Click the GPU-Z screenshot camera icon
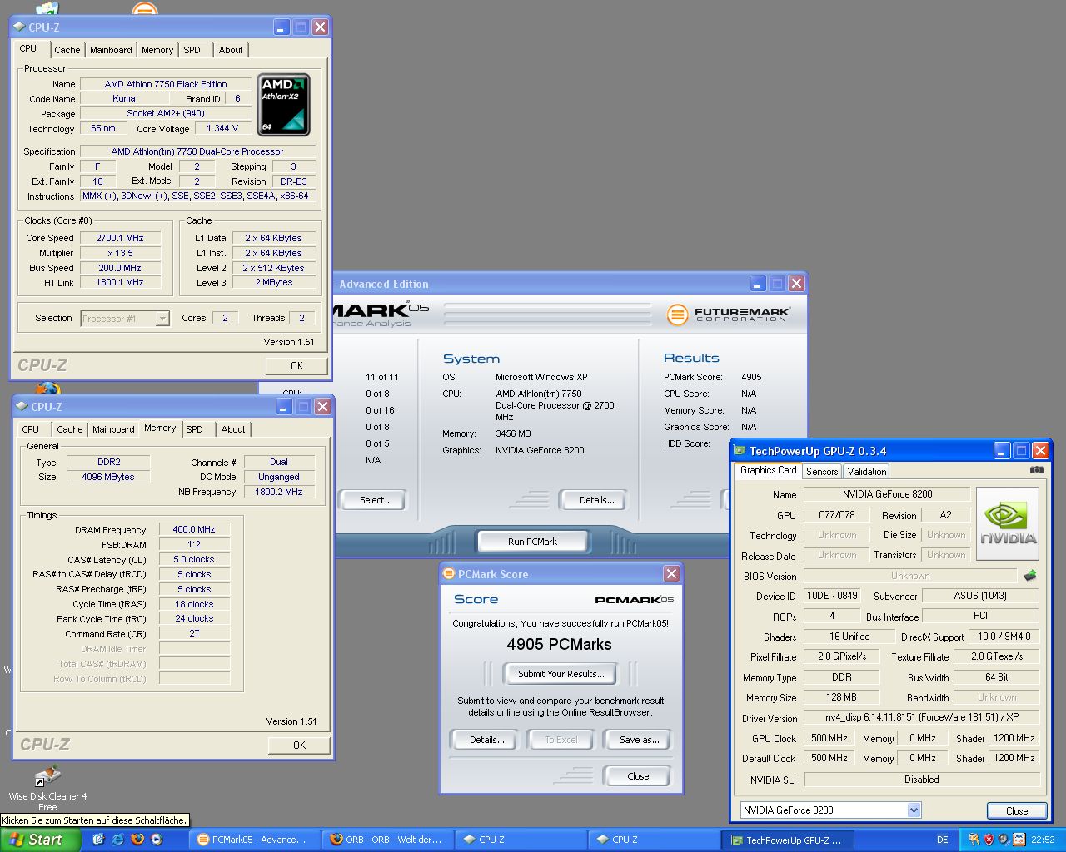1066x852 pixels. click(1036, 470)
